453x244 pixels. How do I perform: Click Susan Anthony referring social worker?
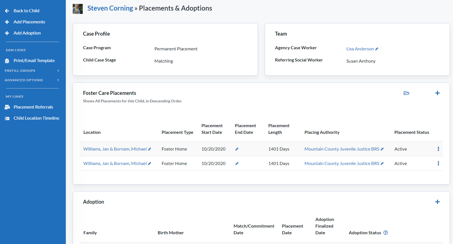click(x=361, y=61)
